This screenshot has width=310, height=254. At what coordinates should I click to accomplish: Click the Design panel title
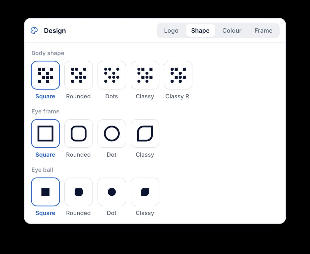tap(55, 31)
